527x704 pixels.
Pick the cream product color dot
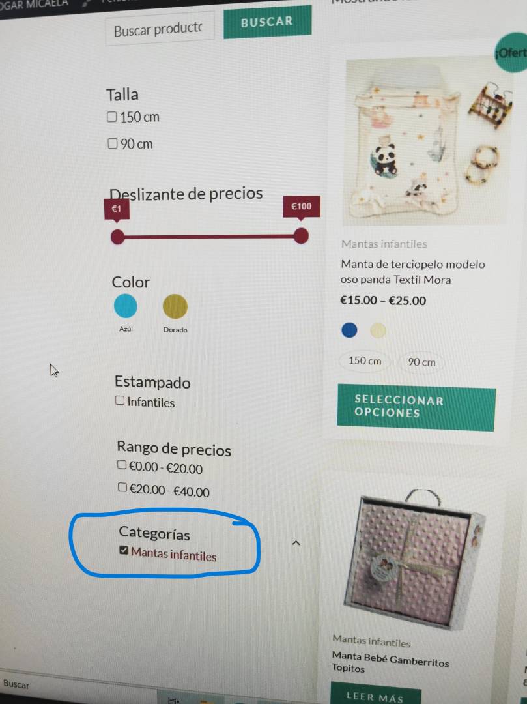[x=378, y=331]
